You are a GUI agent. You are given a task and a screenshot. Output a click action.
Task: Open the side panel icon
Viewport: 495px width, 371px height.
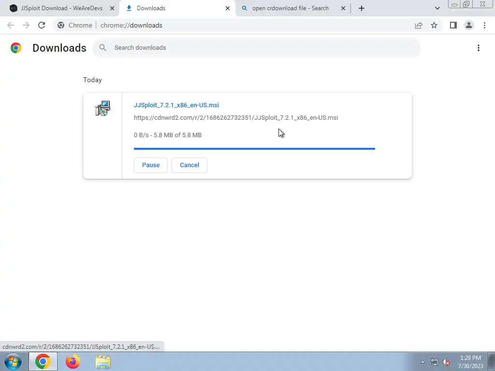coord(453,25)
